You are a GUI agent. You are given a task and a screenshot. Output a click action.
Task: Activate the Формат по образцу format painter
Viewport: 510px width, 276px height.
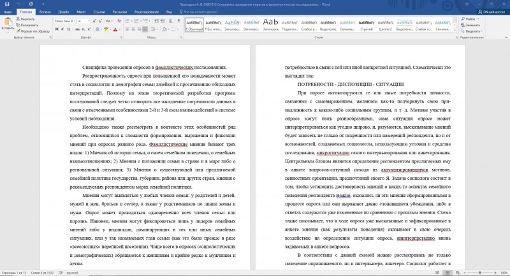(33, 31)
